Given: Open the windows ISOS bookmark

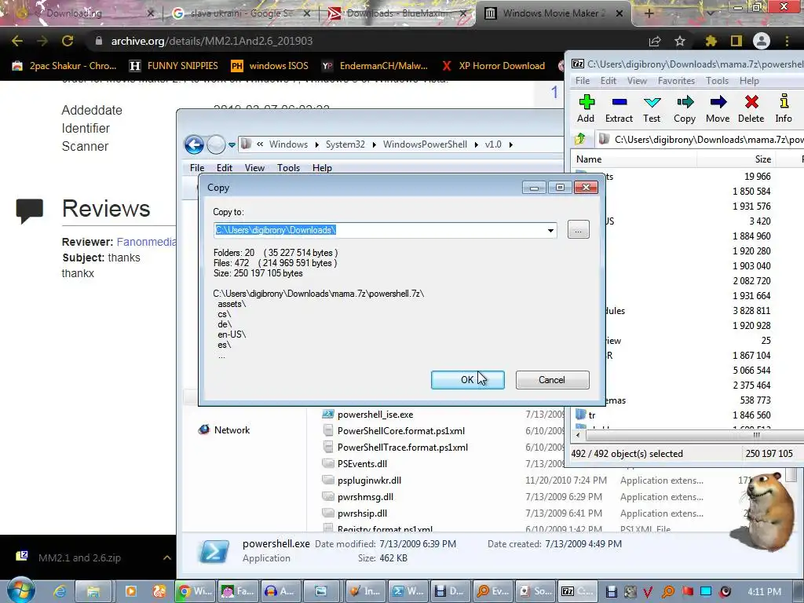Looking at the screenshot, I should (x=270, y=66).
